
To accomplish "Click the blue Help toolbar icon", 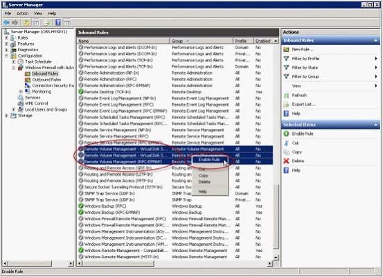I will pyautogui.click(x=58, y=23).
